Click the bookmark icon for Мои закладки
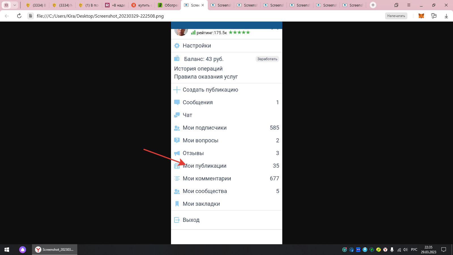The image size is (453, 255). pyautogui.click(x=177, y=204)
